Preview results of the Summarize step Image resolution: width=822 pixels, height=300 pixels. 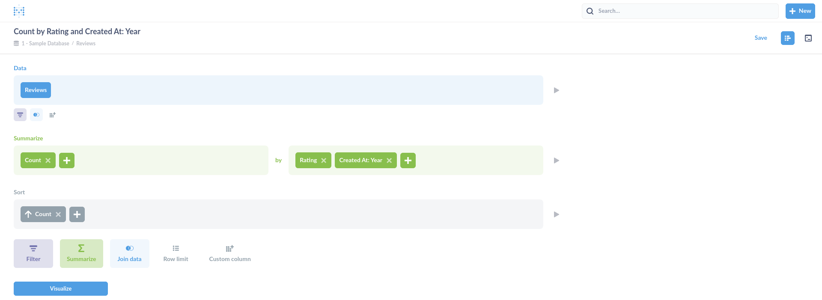click(x=556, y=160)
